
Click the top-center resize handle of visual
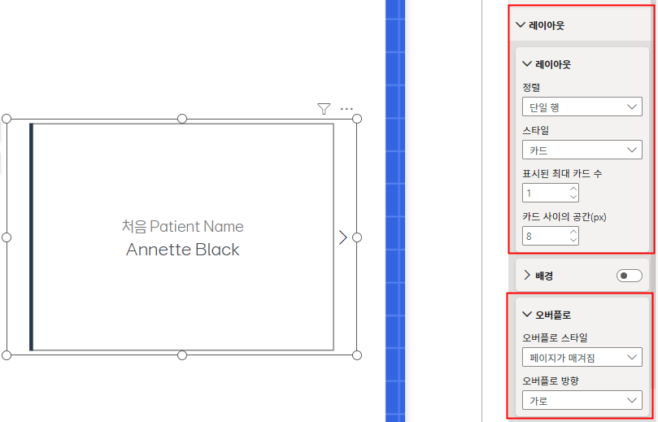click(182, 119)
